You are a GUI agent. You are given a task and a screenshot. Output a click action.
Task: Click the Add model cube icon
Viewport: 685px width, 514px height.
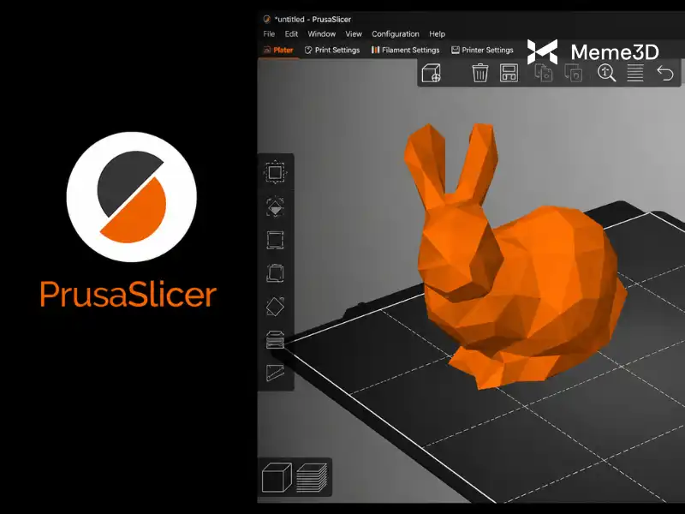432,73
